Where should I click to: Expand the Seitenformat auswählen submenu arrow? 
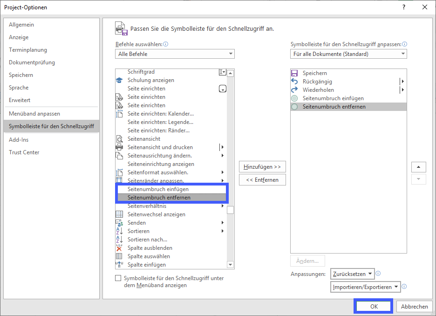click(223, 172)
